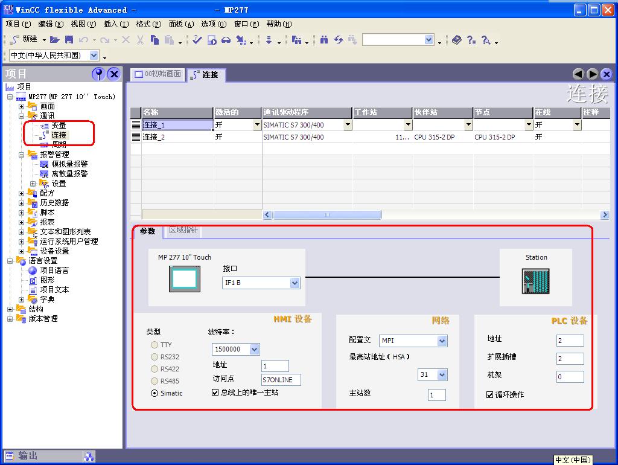Click the Station PLC rack icon
This screenshot has height=465, width=618.
tap(535, 281)
